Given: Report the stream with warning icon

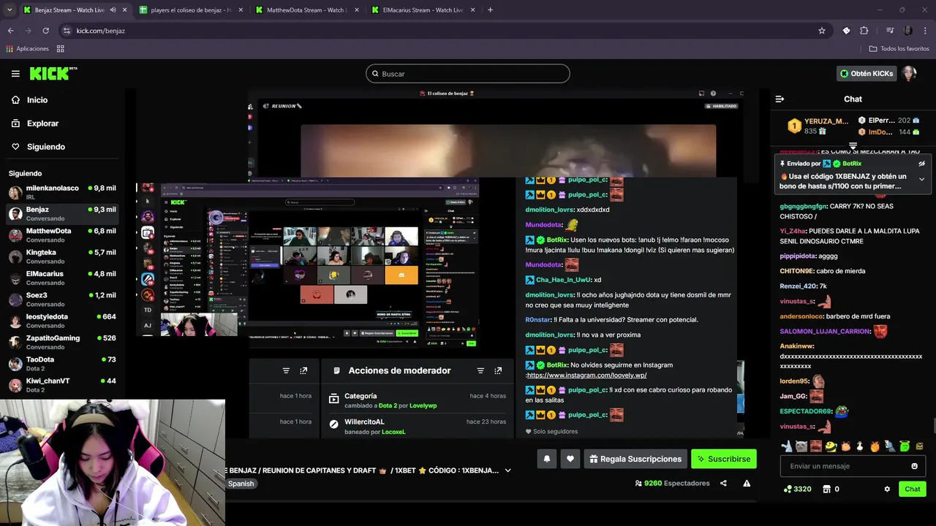Looking at the screenshot, I should pyautogui.click(x=747, y=483).
